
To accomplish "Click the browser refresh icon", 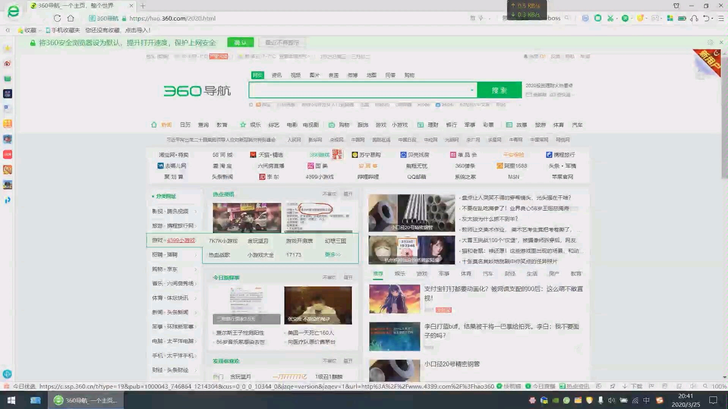I will point(57,18).
